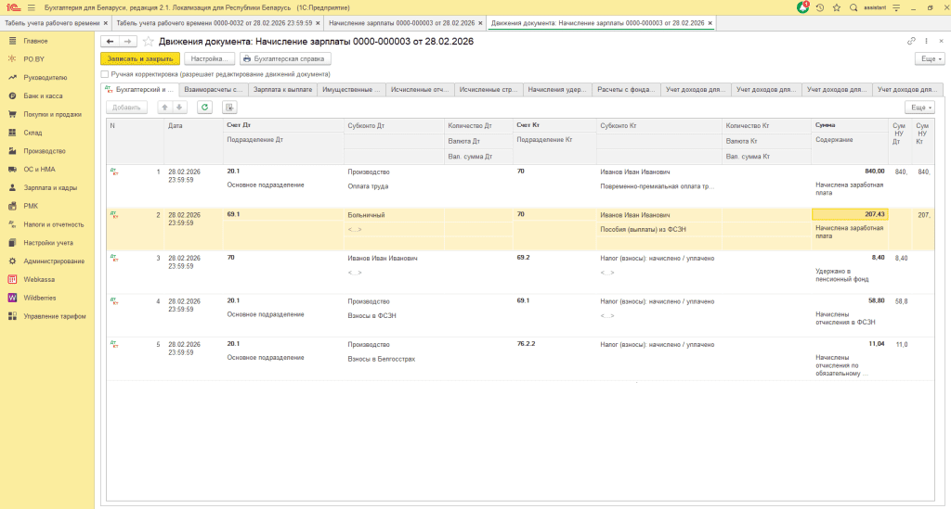Click the refresh icon in table toolbar
951x509 pixels.
pos(204,108)
